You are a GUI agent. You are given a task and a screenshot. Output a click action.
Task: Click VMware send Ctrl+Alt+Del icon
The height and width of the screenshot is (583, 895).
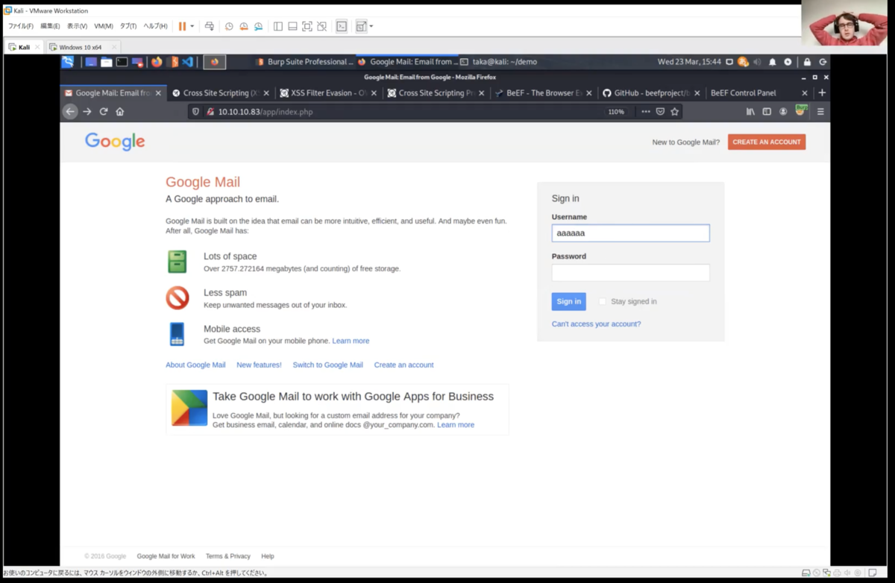[x=210, y=26]
